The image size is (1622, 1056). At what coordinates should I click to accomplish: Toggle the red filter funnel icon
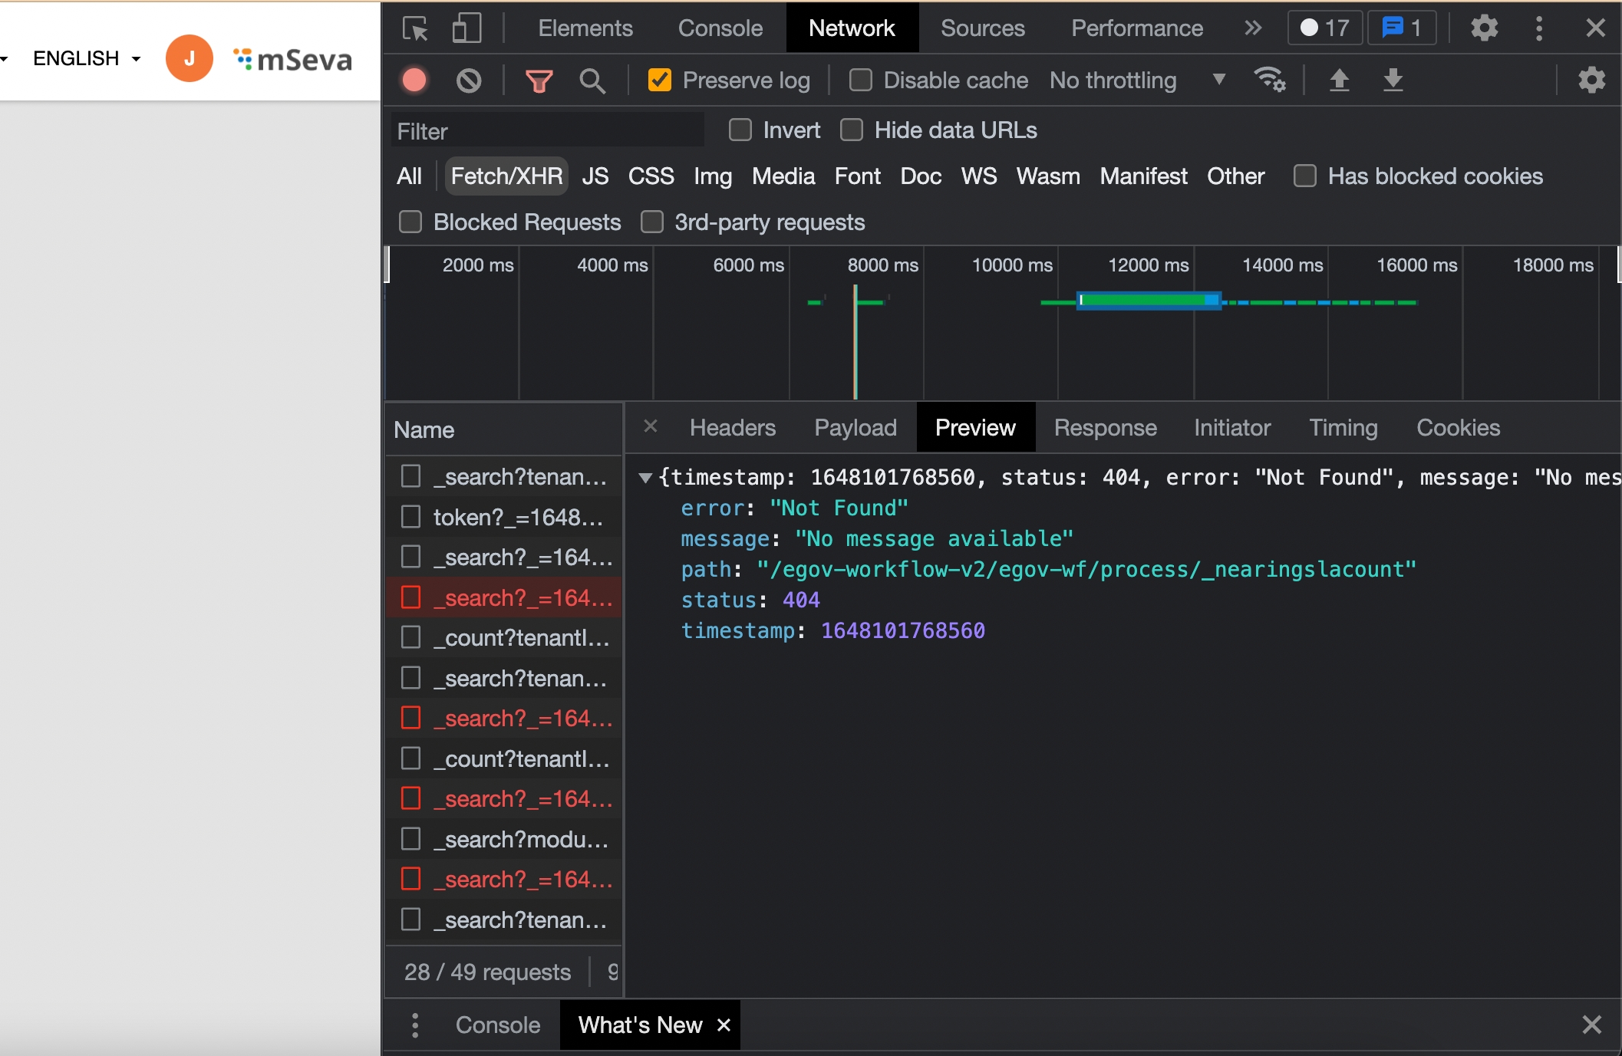coord(539,81)
